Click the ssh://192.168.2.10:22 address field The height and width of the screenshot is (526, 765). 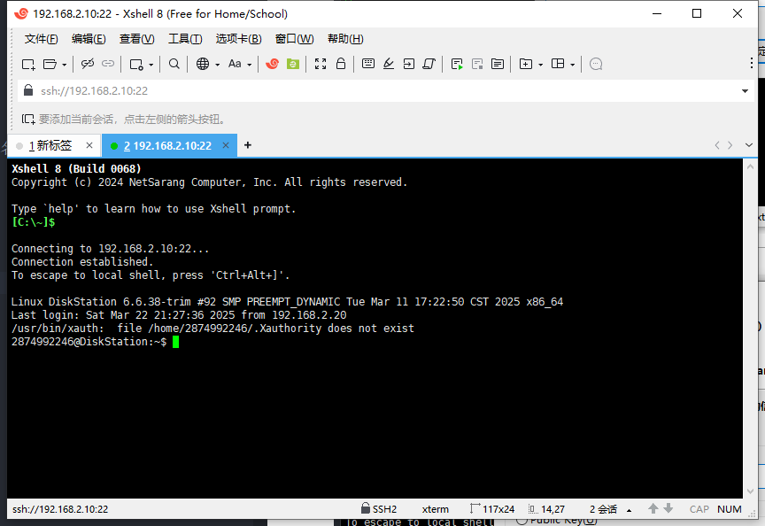(x=354, y=90)
